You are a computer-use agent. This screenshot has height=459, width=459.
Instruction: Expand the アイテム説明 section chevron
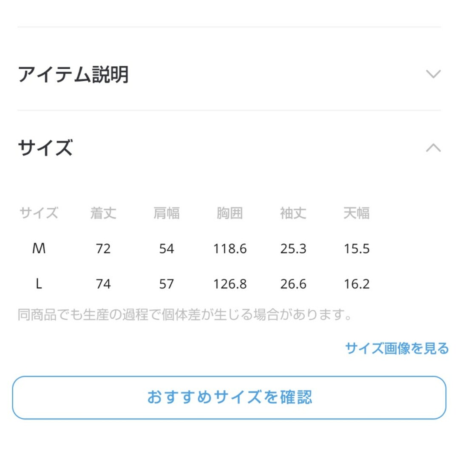(433, 74)
